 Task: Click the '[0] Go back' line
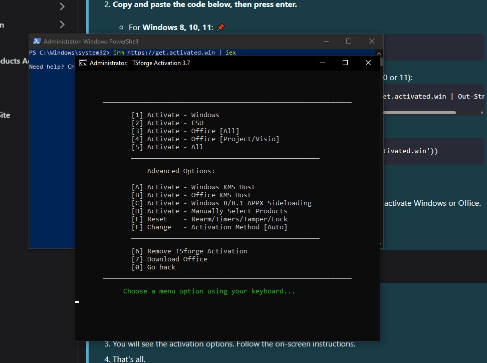[x=153, y=268]
